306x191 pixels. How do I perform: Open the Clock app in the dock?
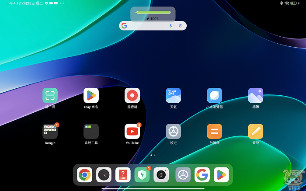click(104, 175)
